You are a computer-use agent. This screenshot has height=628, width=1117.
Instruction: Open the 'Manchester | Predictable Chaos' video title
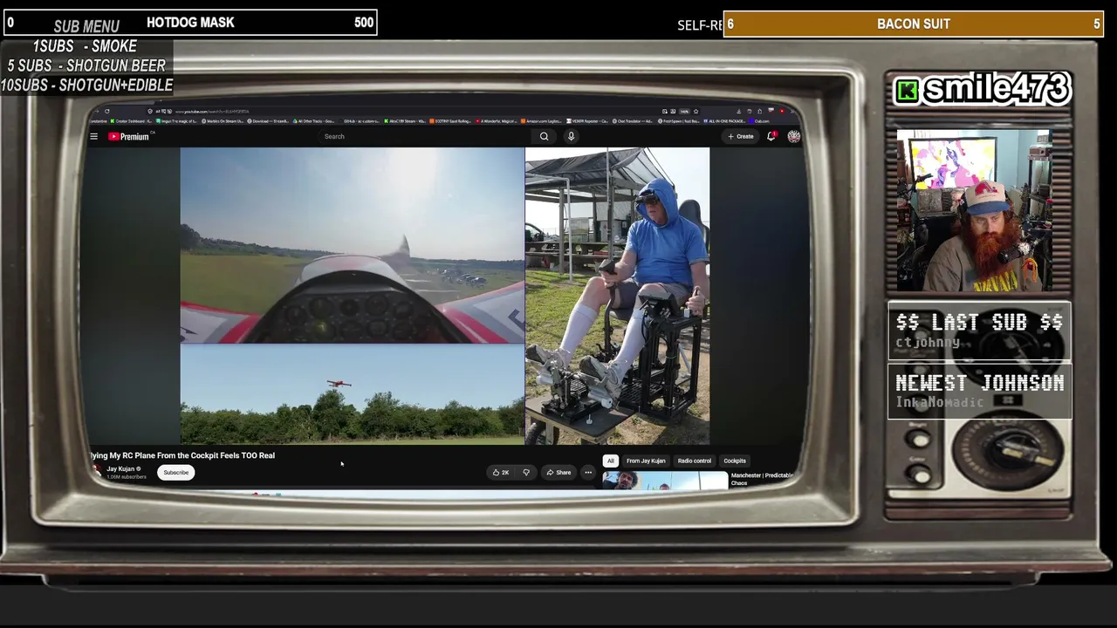(762, 479)
